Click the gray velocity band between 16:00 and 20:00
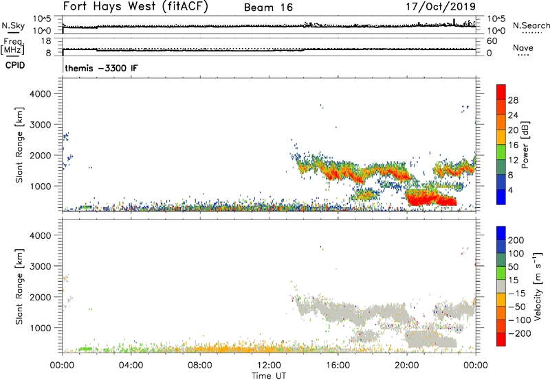Screen dimensions: 550x380 click(x=372, y=313)
